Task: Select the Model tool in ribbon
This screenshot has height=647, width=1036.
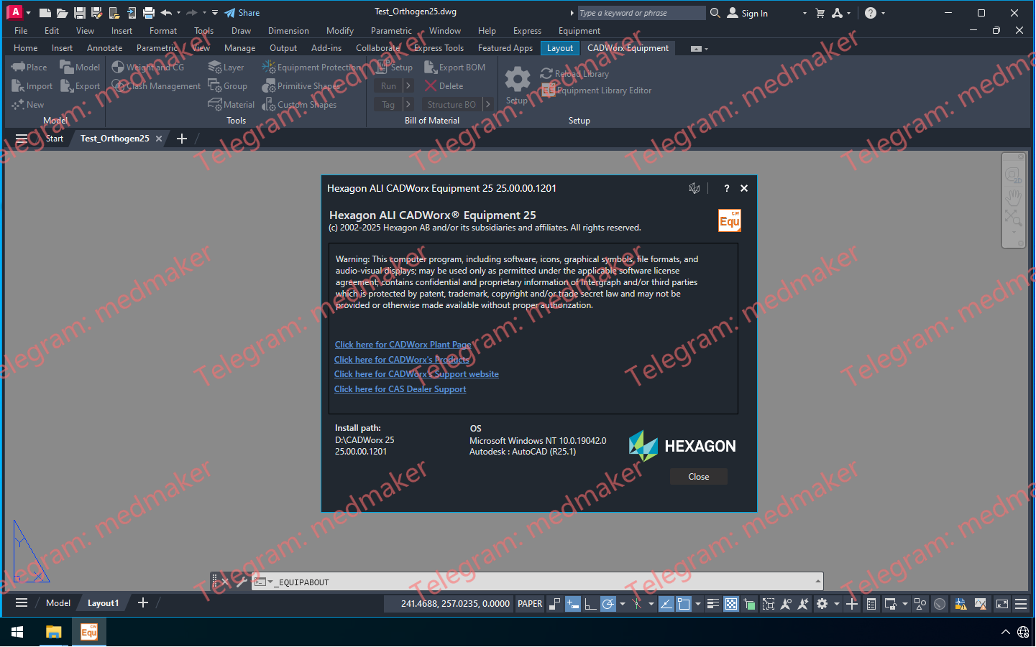Action: (x=80, y=68)
